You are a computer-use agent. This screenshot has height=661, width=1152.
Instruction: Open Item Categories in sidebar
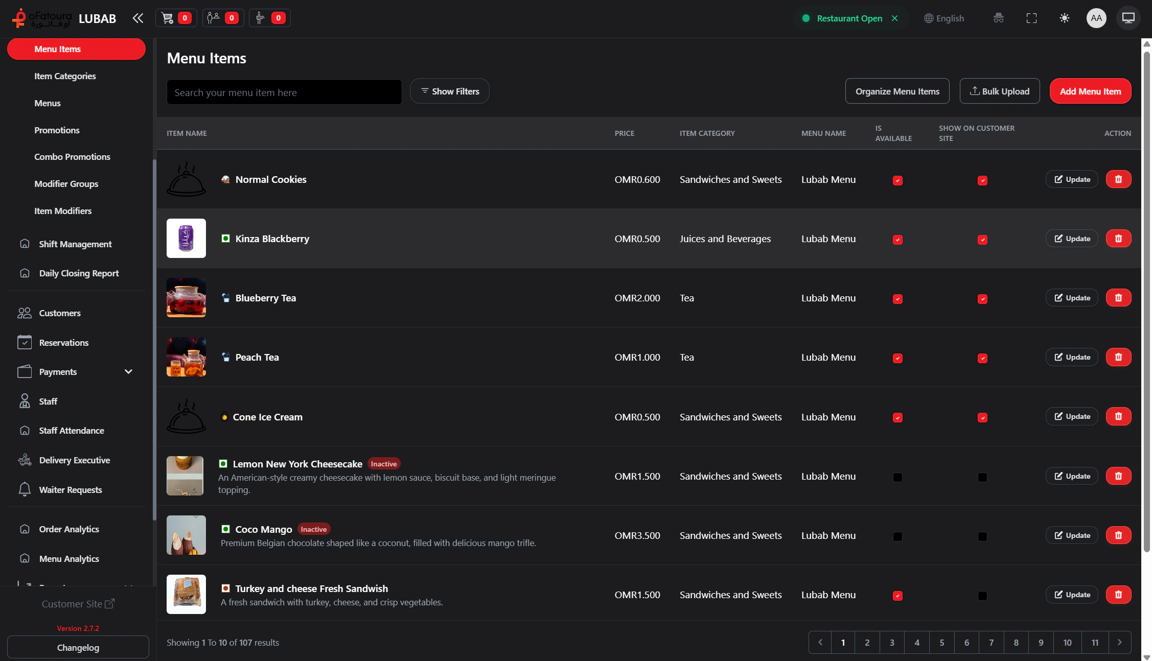[65, 76]
